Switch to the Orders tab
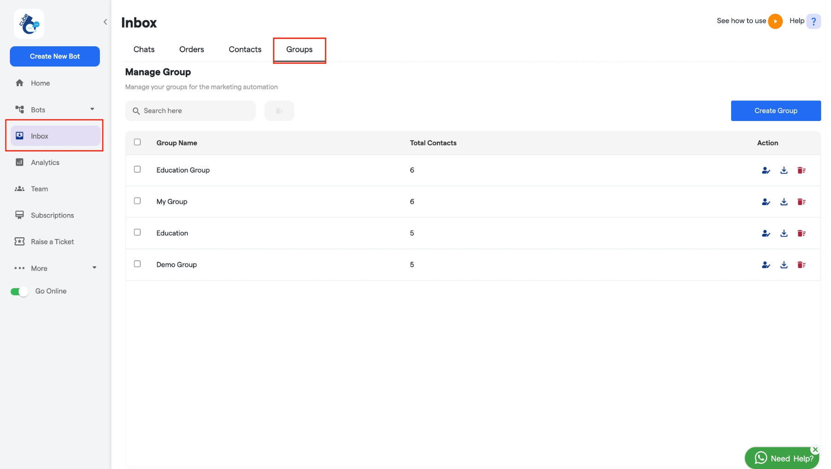831x469 pixels. click(x=191, y=49)
